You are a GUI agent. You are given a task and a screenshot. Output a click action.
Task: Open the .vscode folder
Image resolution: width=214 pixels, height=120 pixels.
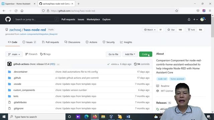pos(17,84)
